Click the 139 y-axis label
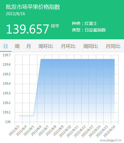Image resolution: width=124 pixels, height=143 pixels. point(8,122)
